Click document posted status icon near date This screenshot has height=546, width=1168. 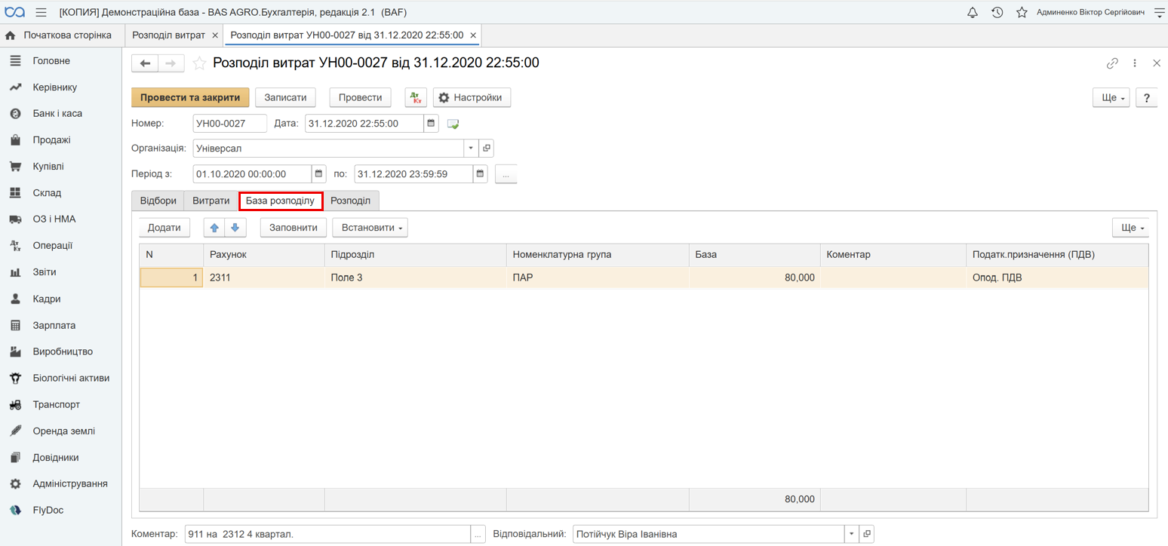pos(453,124)
